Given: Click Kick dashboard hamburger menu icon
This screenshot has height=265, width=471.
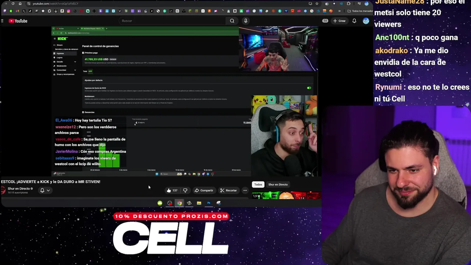Looking at the screenshot, I should tap(54, 39).
